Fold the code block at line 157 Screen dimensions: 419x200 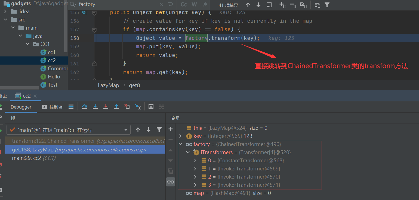tap(94, 30)
